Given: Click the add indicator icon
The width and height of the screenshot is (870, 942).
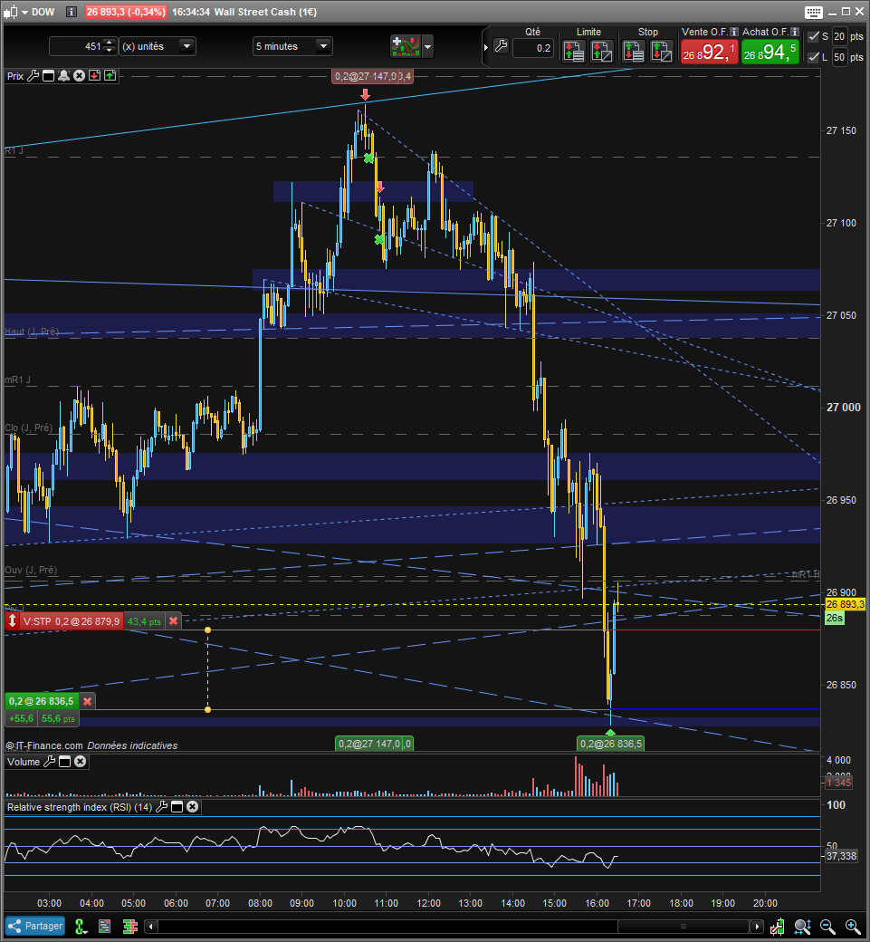Looking at the screenshot, I should point(406,46).
